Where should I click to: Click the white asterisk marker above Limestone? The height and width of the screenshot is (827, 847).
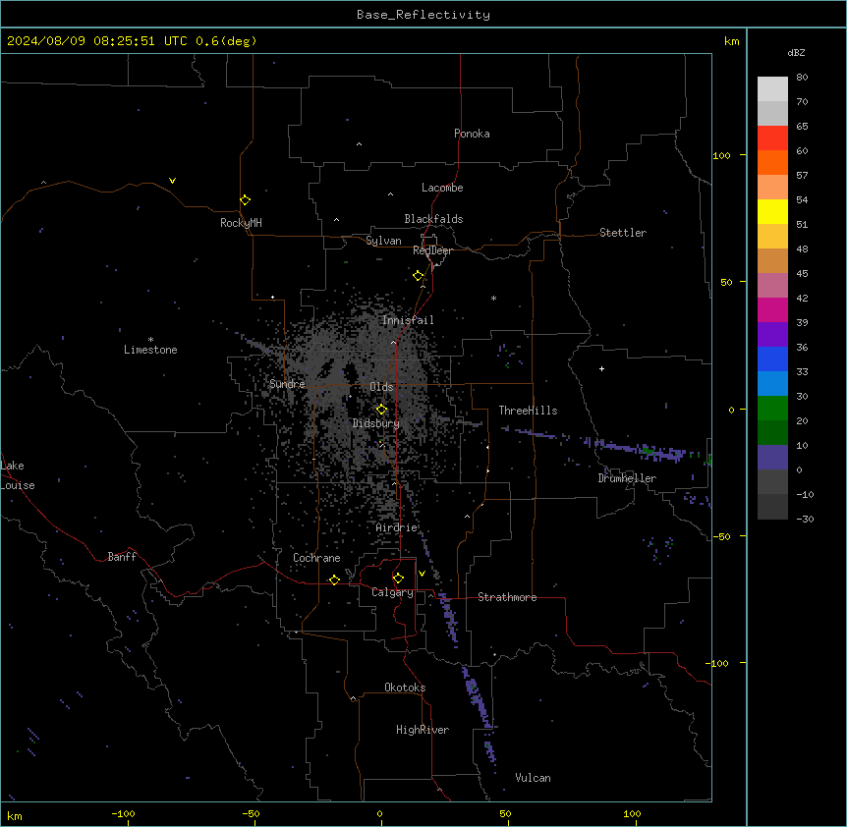150,339
